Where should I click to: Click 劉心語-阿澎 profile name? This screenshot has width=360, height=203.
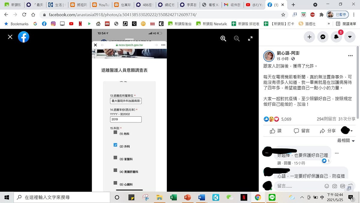click(x=288, y=53)
